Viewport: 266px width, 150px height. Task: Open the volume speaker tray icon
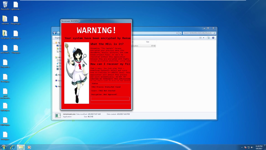(252, 147)
